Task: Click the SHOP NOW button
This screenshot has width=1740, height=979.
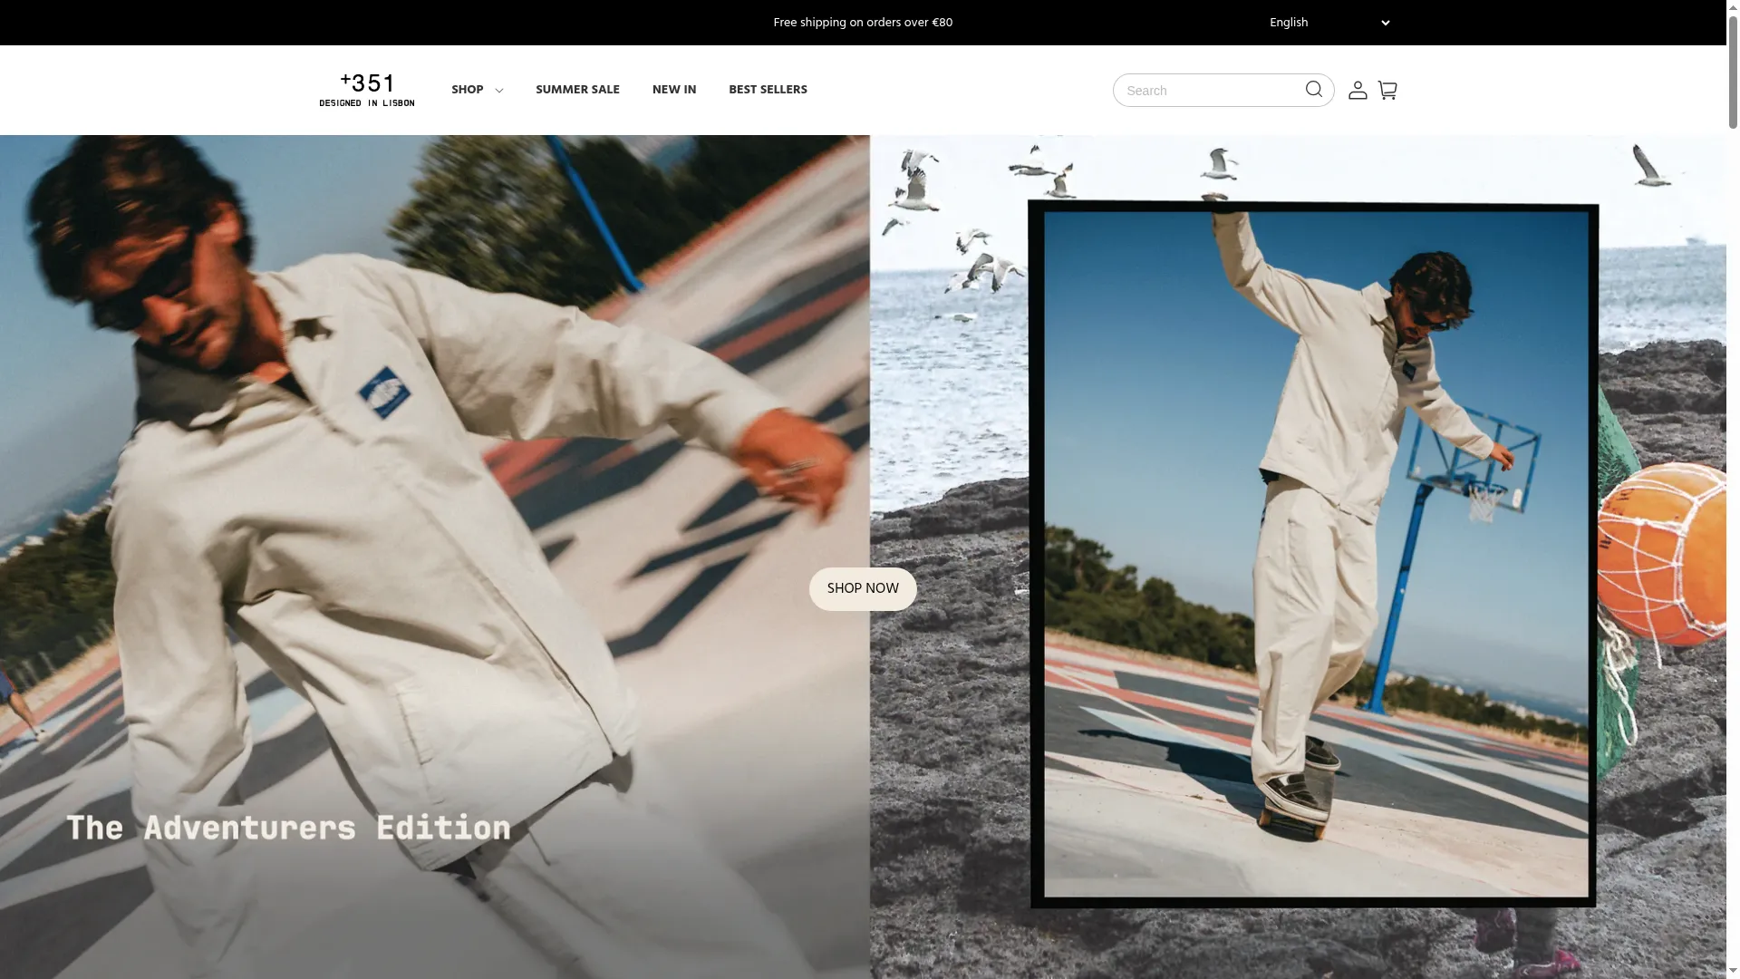Action: pos(863,589)
